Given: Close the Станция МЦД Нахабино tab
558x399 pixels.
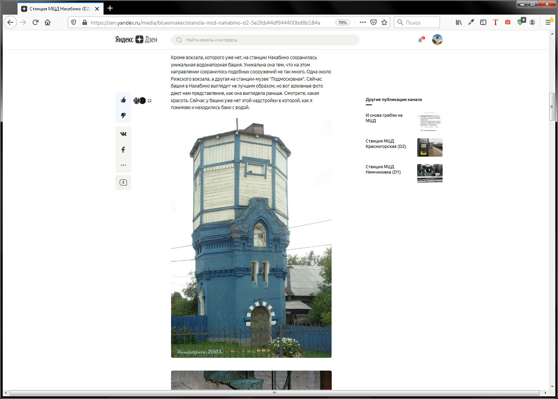Looking at the screenshot, I should [97, 8].
